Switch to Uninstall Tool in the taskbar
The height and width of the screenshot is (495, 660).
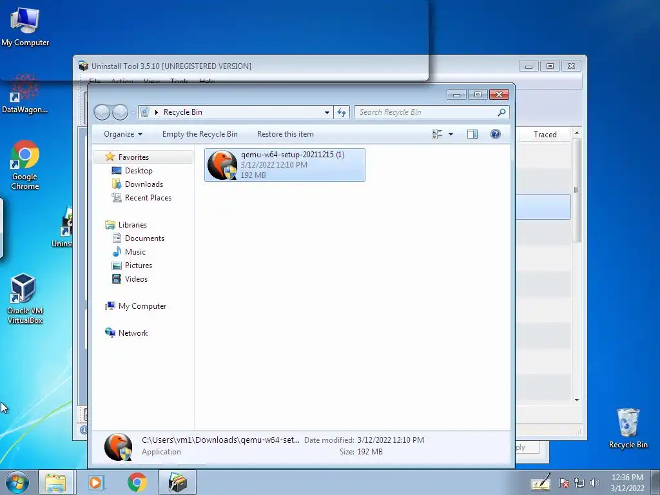(177, 482)
